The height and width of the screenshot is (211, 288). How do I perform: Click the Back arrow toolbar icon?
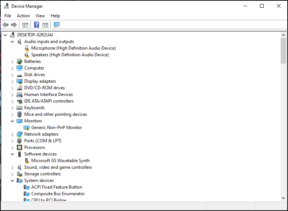pos(6,25)
